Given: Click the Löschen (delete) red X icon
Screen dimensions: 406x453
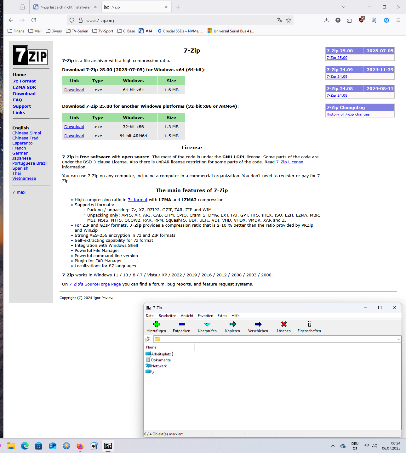Looking at the screenshot, I should (x=284, y=324).
